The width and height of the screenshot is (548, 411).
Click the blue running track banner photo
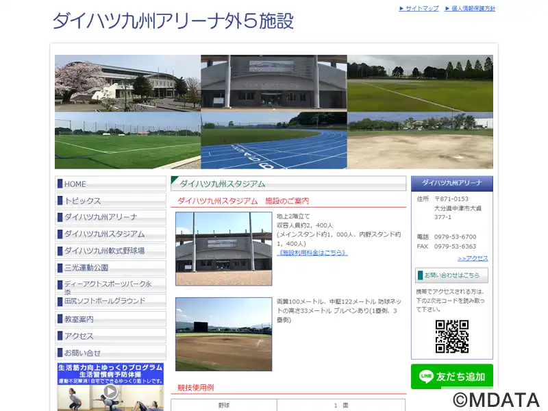click(274, 140)
